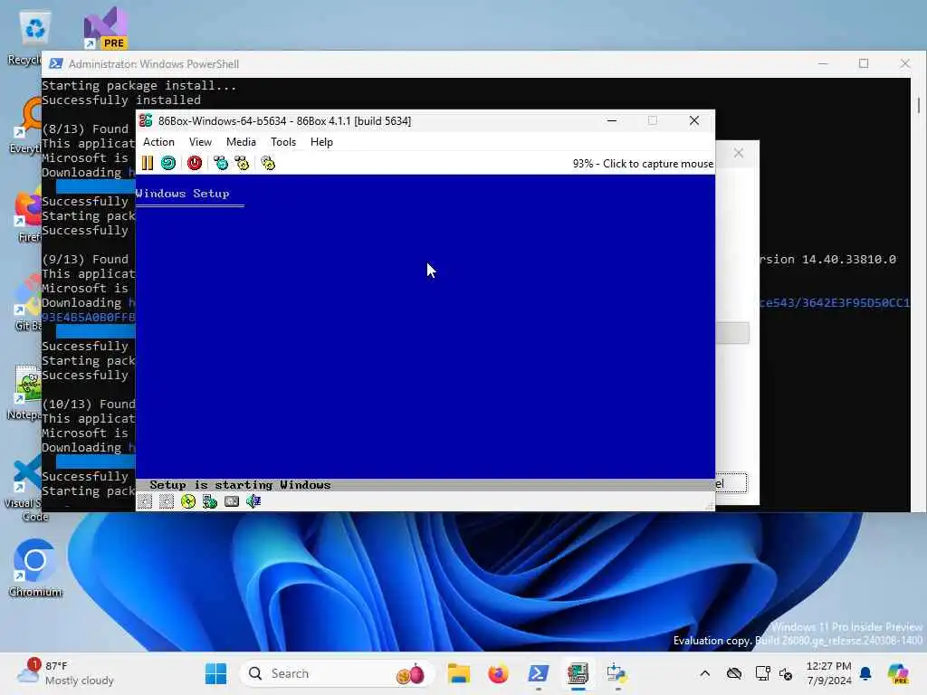
Task: Open the weather widget showing 87°F
Action: [x=65, y=673]
